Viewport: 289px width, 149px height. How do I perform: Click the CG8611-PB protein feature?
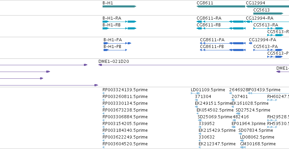pos(223,50)
